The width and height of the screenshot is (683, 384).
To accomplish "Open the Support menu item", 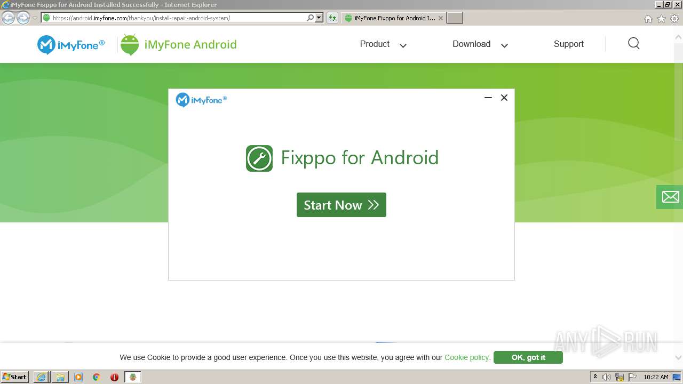I will (x=568, y=44).
